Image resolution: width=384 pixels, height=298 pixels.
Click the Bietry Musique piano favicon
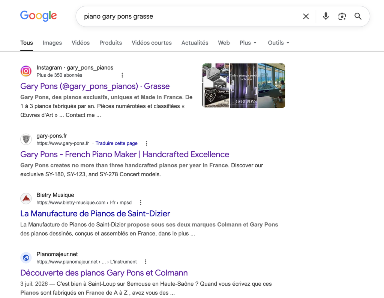26,198
